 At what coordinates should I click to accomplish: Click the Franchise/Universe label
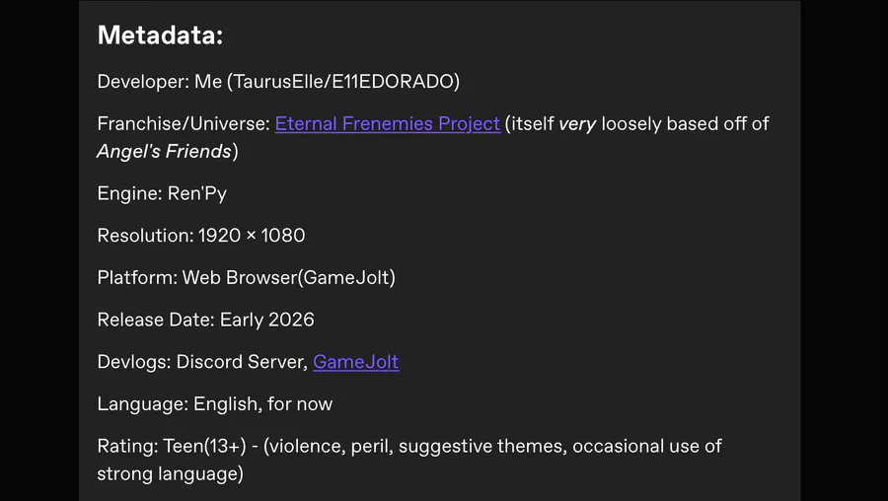click(183, 124)
